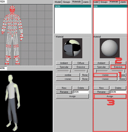The height and width of the screenshot is (132, 128).
Task: Click Specular button in left panel
Action: point(64,67)
